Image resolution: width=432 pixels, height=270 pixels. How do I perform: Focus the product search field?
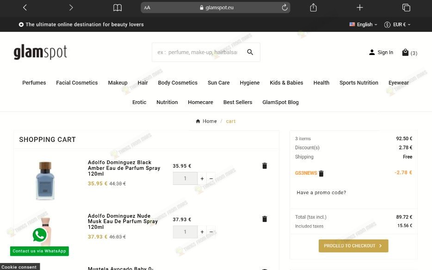pos(197,52)
